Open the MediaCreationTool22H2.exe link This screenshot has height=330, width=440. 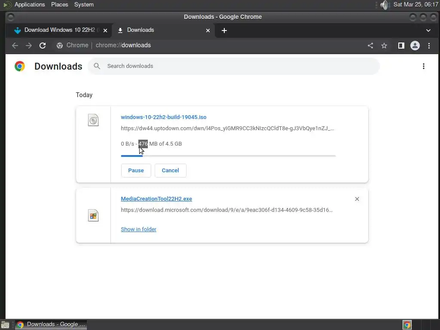pos(156,199)
